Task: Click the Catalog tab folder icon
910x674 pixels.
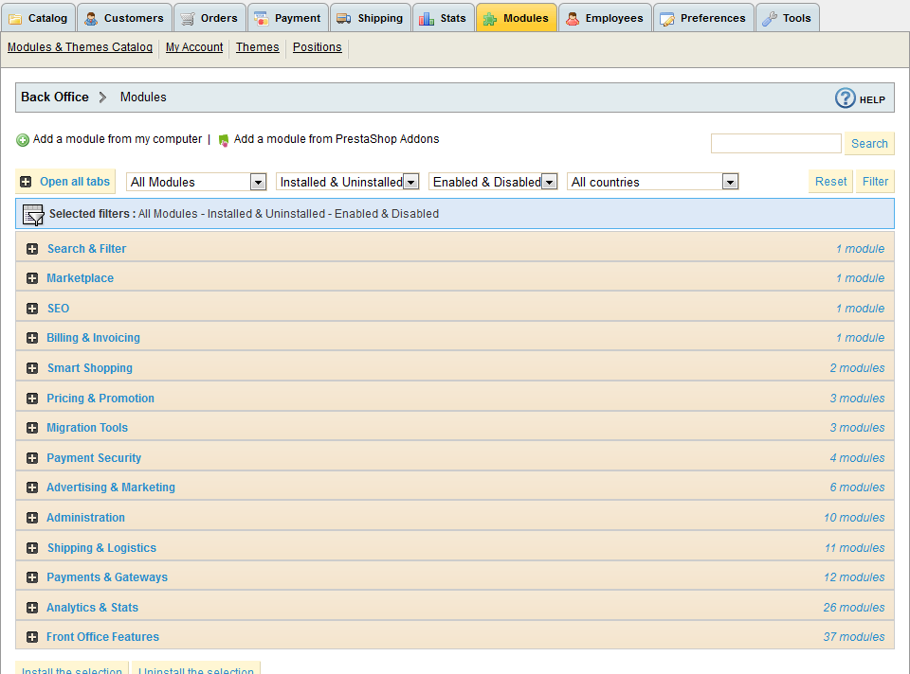Action: click(x=16, y=19)
